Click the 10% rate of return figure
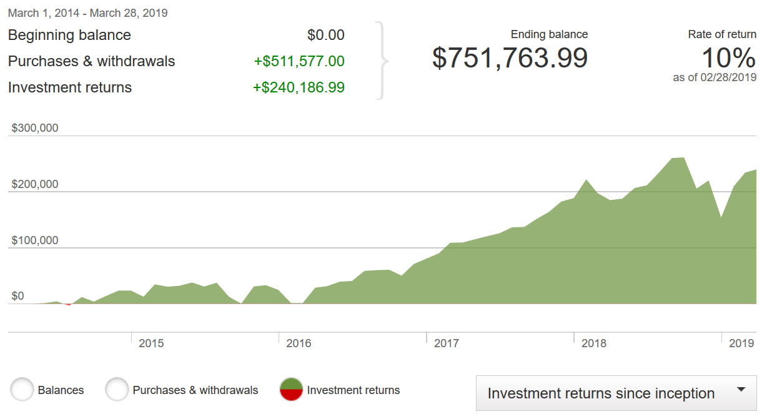This screenshot has width=767, height=419. [x=728, y=58]
